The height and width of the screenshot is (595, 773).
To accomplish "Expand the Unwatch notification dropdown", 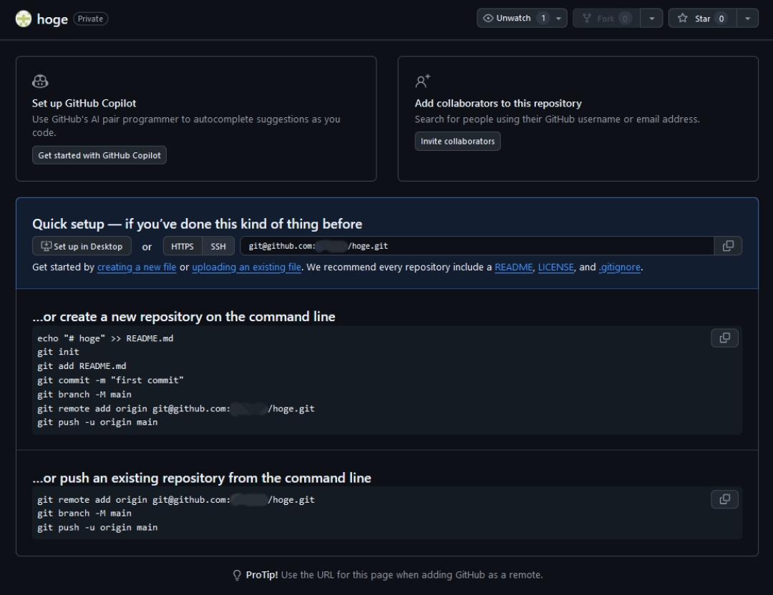I will click(559, 19).
